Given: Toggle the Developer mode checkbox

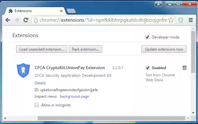Looking at the screenshot, I should (x=147, y=37).
